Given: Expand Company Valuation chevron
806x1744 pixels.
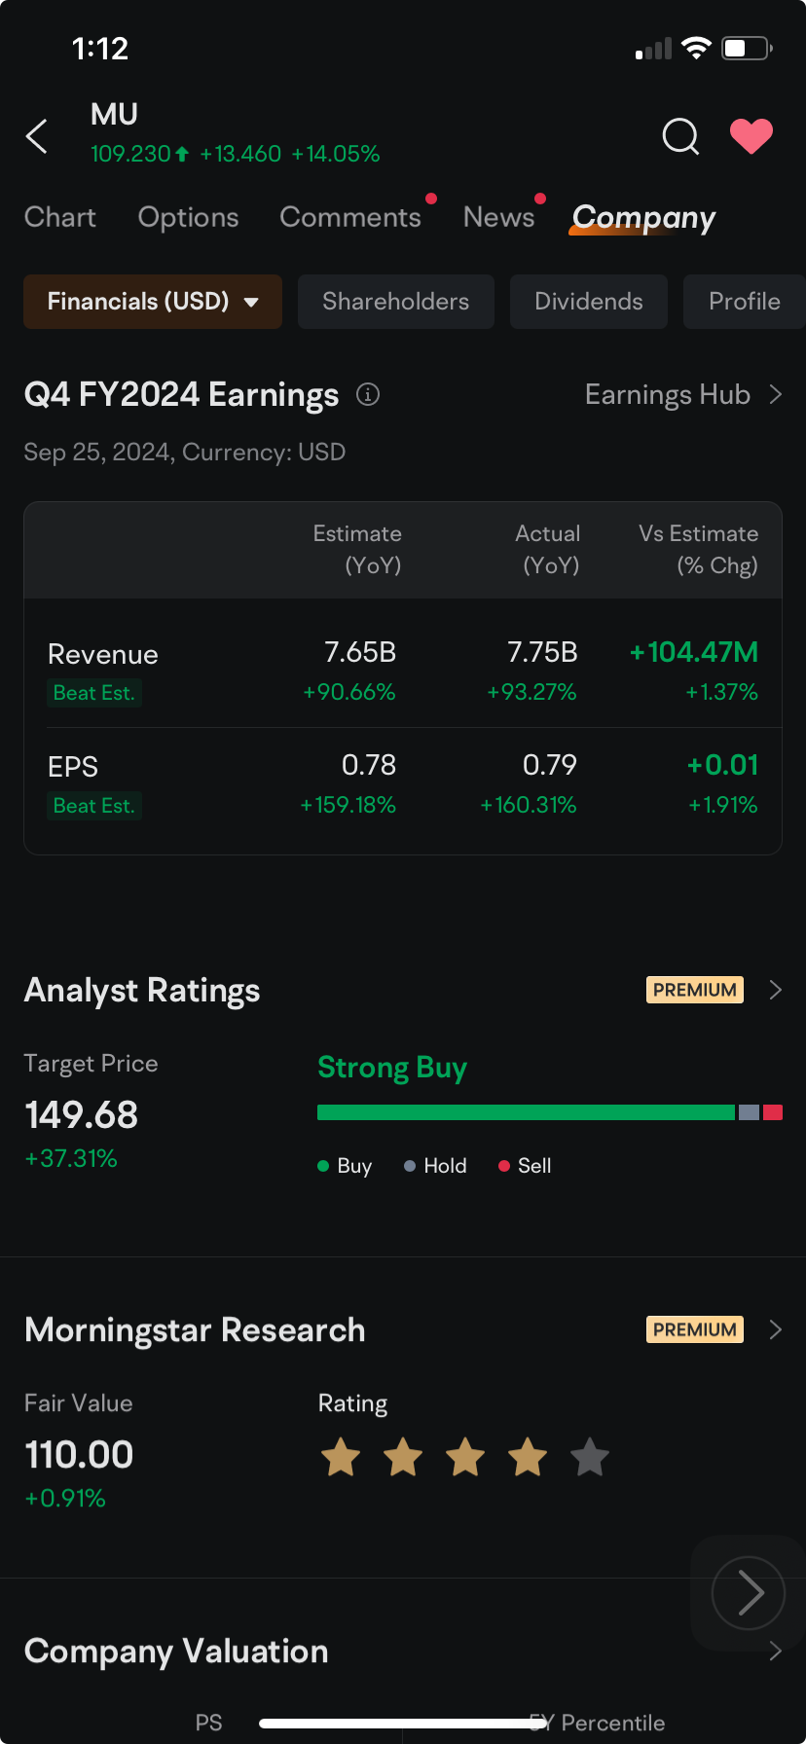Looking at the screenshot, I should pyautogui.click(x=776, y=1651).
